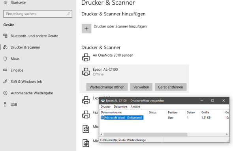Click the printer icon below Epson AL-C1100
This screenshot has width=233, height=151.
point(86,100)
